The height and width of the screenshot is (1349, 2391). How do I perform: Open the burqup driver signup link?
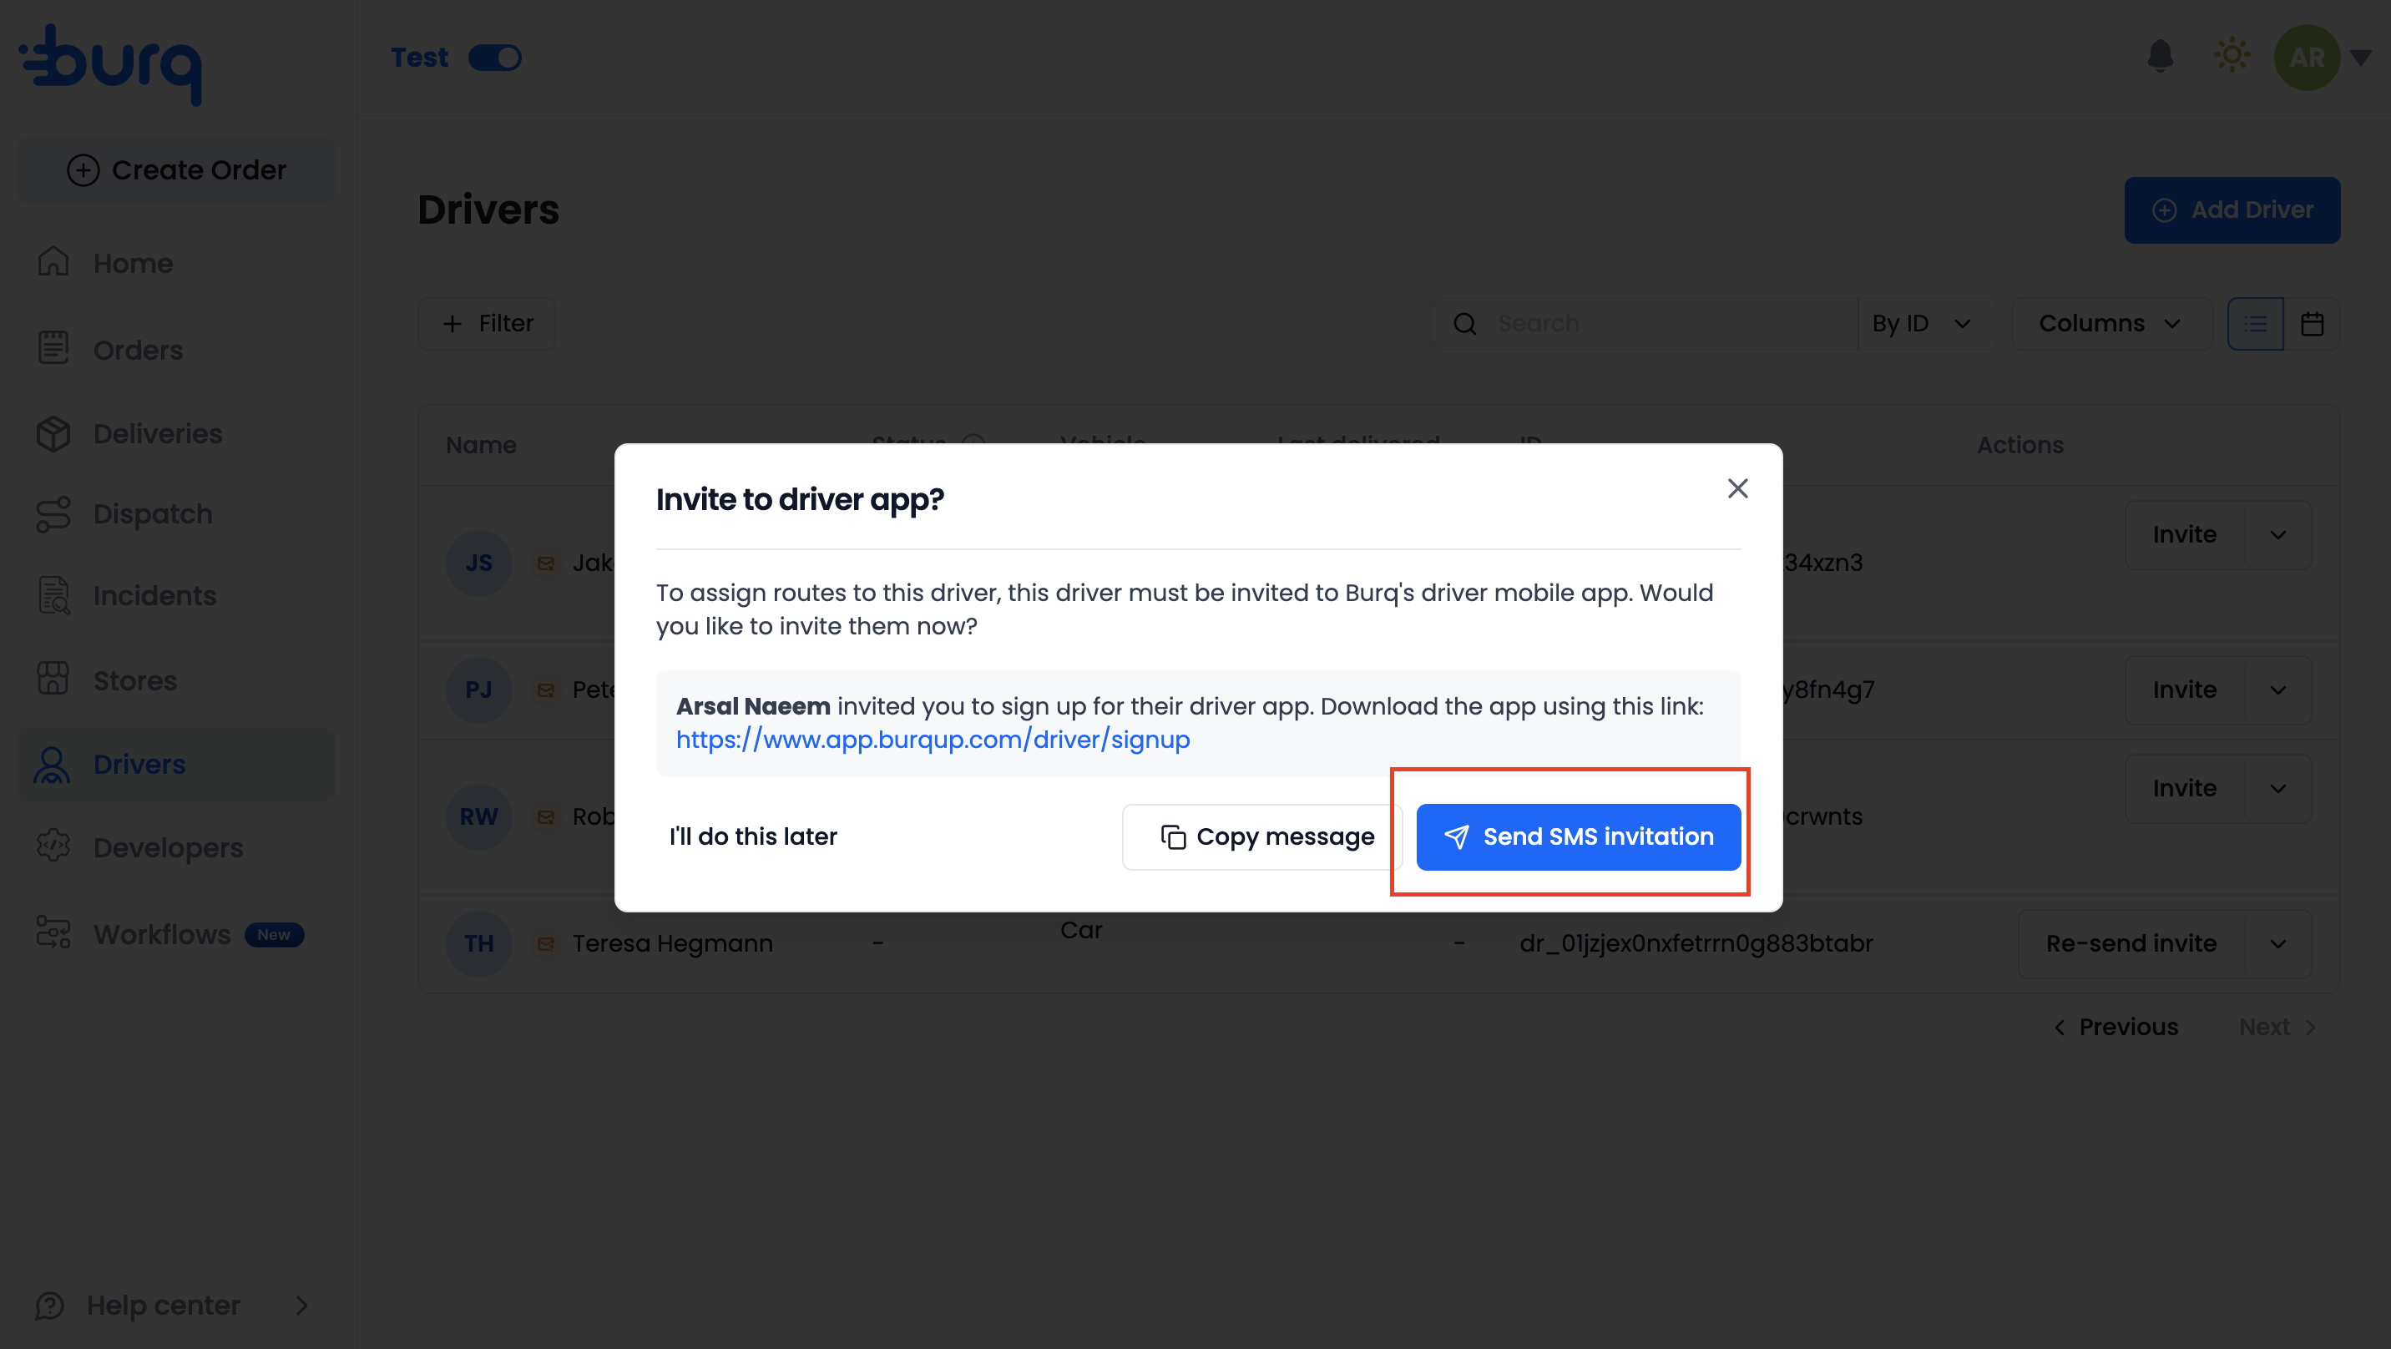coord(933,739)
